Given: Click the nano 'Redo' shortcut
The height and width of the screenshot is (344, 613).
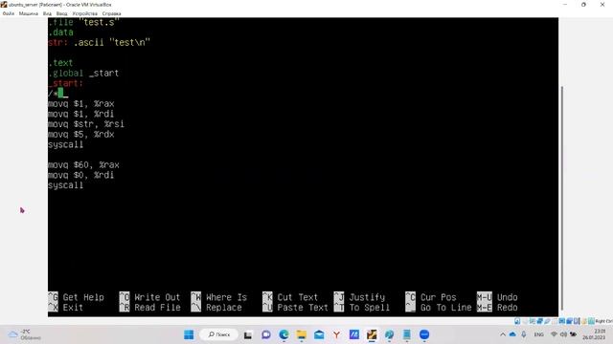Looking at the screenshot, I should tap(497, 308).
